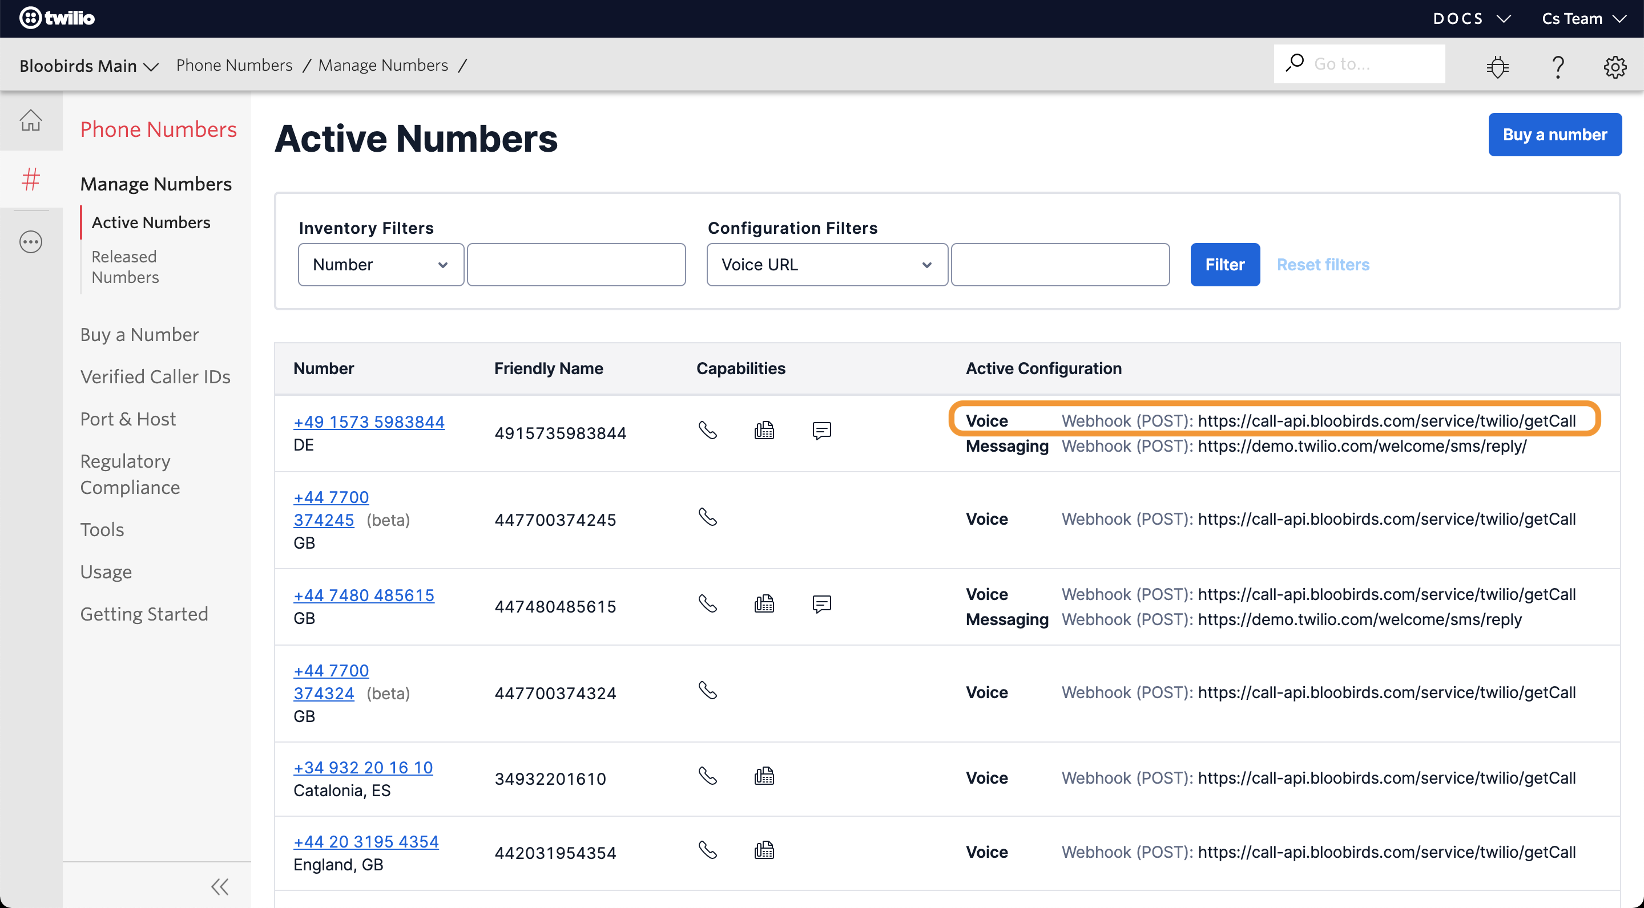Click the Number column header

click(x=324, y=368)
